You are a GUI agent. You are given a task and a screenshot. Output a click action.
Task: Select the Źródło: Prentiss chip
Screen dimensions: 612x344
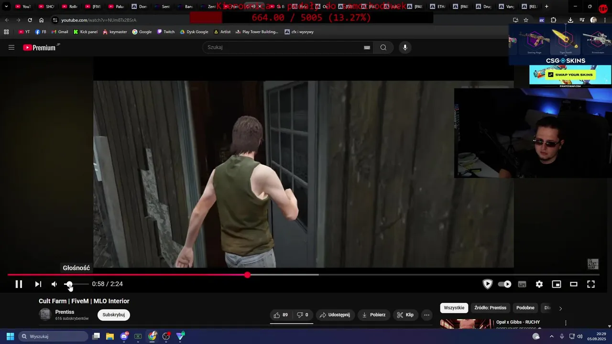[x=490, y=308]
